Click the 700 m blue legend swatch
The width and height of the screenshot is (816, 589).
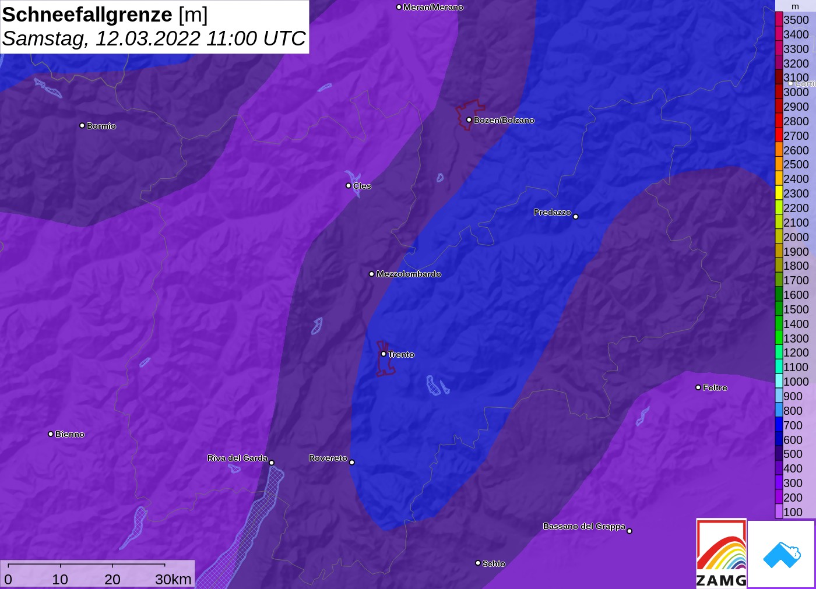(x=779, y=425)
